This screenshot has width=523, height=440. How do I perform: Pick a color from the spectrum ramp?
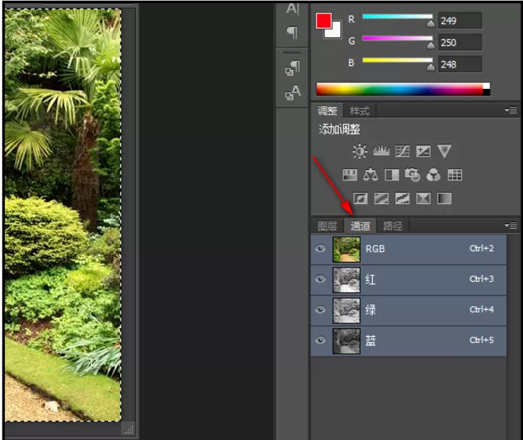tap(399, 89)
